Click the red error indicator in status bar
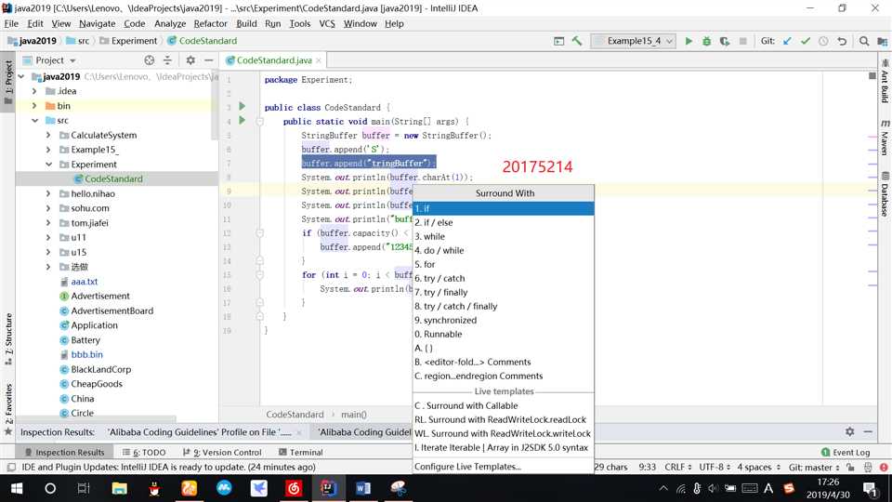Image resolution: width=892 pixels, height=502 pixels. (x=884, y=468)
